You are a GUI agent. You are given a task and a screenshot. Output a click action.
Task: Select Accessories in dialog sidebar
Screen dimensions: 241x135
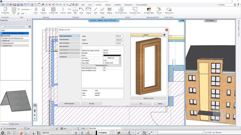(x=69, y=57)
